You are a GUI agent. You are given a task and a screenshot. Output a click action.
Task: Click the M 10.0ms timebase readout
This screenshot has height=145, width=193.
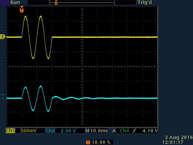(96, 131)
